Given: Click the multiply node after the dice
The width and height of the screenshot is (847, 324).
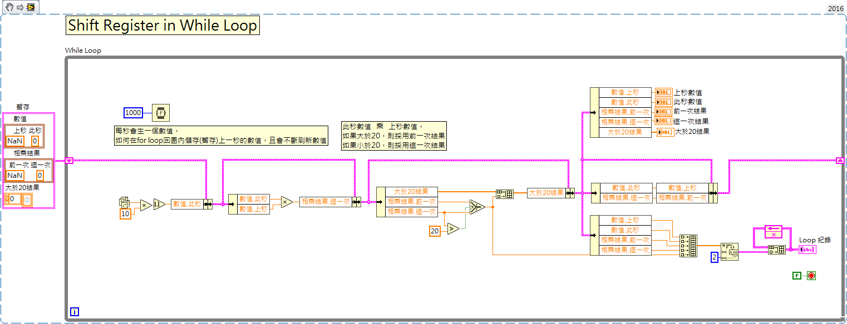Looking at the screenshot, I should [145, 205].
